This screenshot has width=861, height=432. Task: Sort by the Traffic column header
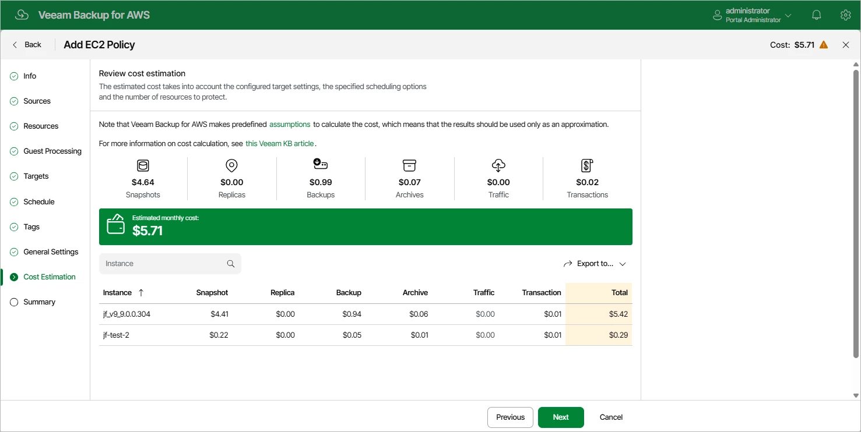[x=484, y=293]
